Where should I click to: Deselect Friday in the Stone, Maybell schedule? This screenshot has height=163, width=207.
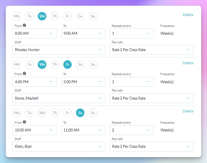67,65
